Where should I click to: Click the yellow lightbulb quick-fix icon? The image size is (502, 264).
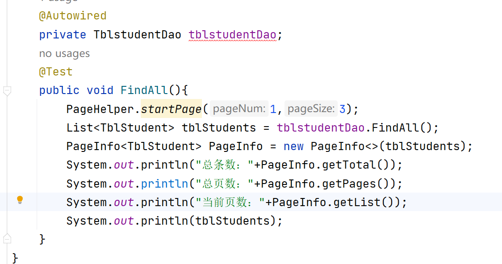20,200
